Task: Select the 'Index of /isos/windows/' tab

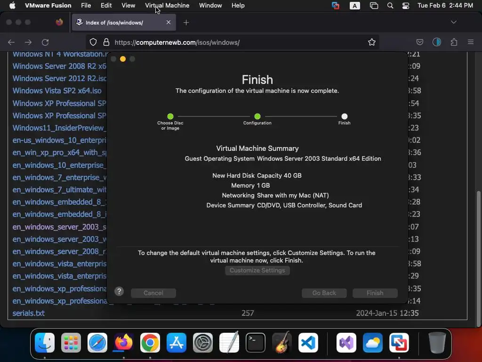Action: pos(124,23)
